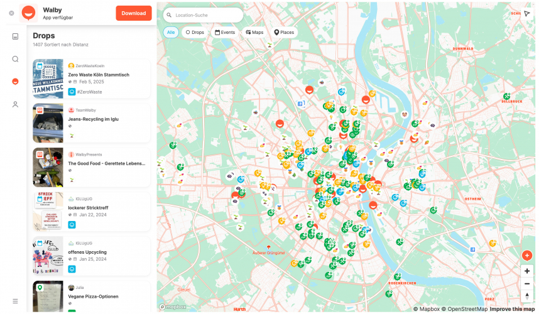Open the feed icon in left sidebar
The width and height of the screenshot is (539, 314).
point(15,36)
